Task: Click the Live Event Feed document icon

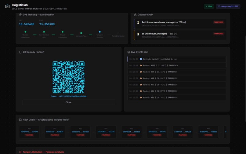Action: coord(128,52)
